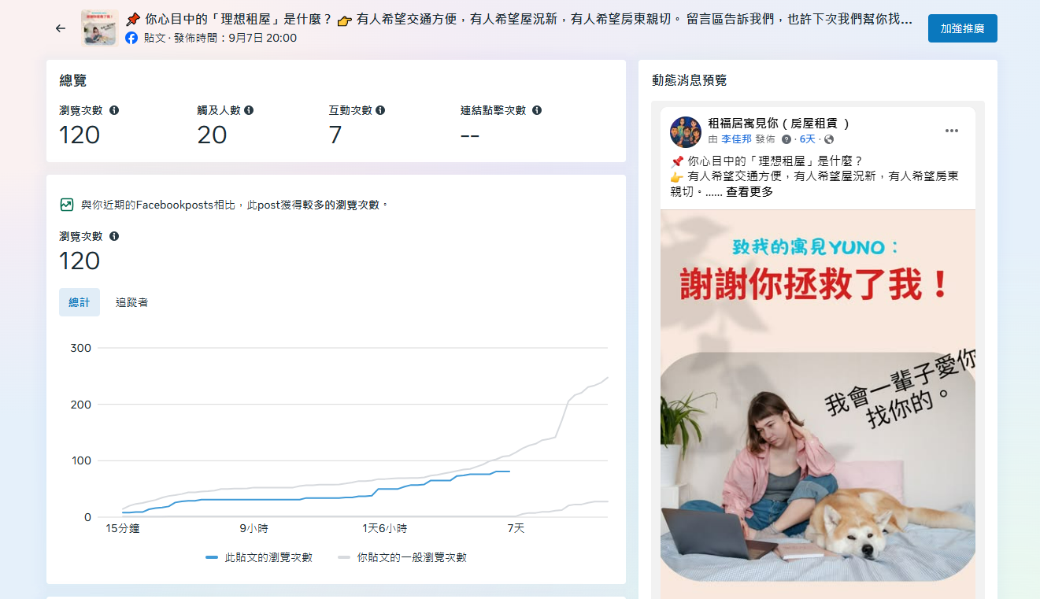Image resolution: width=1040 pixels, height=599 pixels.
Task: Open the three-dots post options menu
Action: 952,131
